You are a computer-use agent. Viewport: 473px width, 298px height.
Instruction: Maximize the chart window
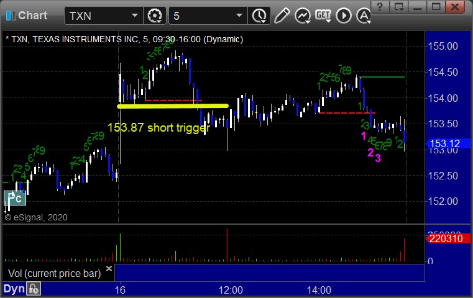pos(436,7)
